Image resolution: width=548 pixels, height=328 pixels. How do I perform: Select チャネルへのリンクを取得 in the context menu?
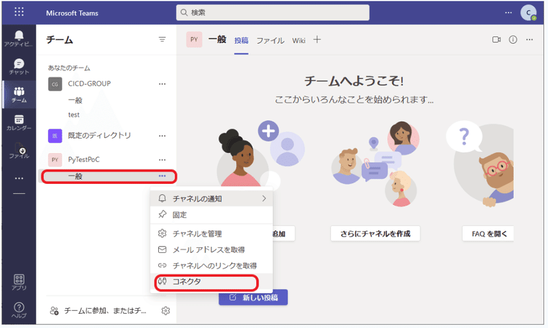[212, 266]
